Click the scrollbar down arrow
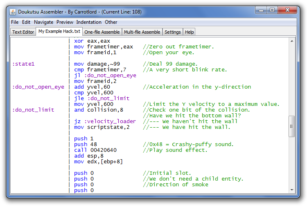The image size is (307, 206). point(292,189)
